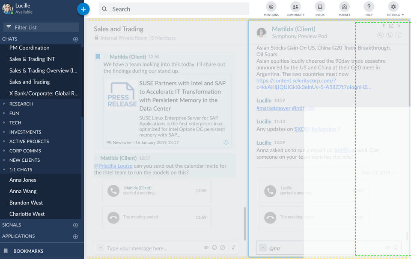
Task: Click the 5 Members label in room header
Action: click(163, 38)
